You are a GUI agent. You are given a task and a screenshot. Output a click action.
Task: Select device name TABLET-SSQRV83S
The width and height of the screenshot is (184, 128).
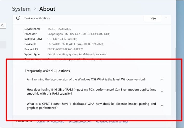coord(59,29)
